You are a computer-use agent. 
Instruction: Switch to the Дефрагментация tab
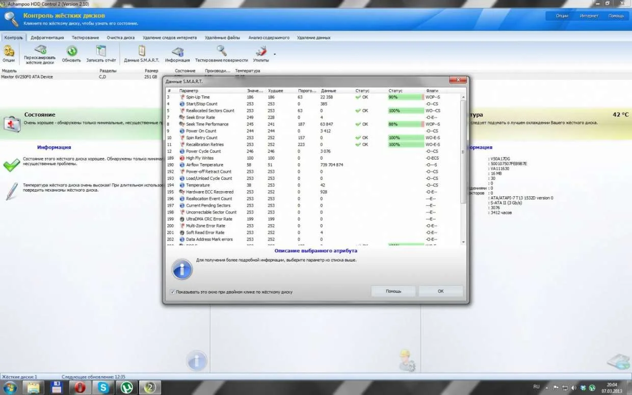coord(47,38)
